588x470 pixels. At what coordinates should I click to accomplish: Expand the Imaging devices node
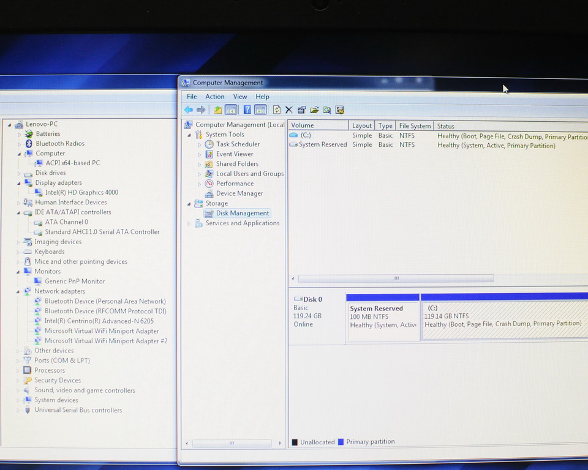[x=18, y=242]
